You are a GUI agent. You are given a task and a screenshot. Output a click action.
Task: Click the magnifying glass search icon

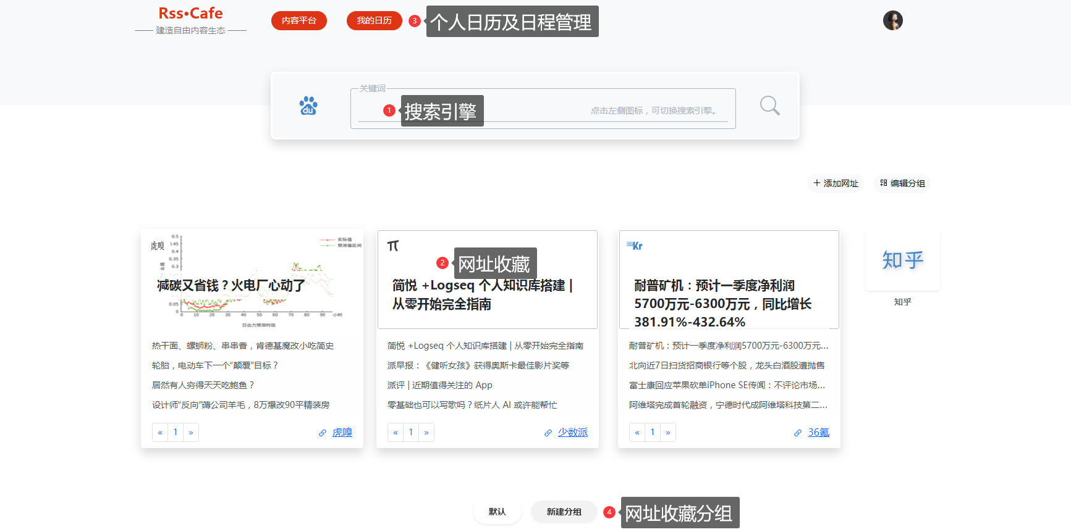pyautogui.click(x=769, y=106)
